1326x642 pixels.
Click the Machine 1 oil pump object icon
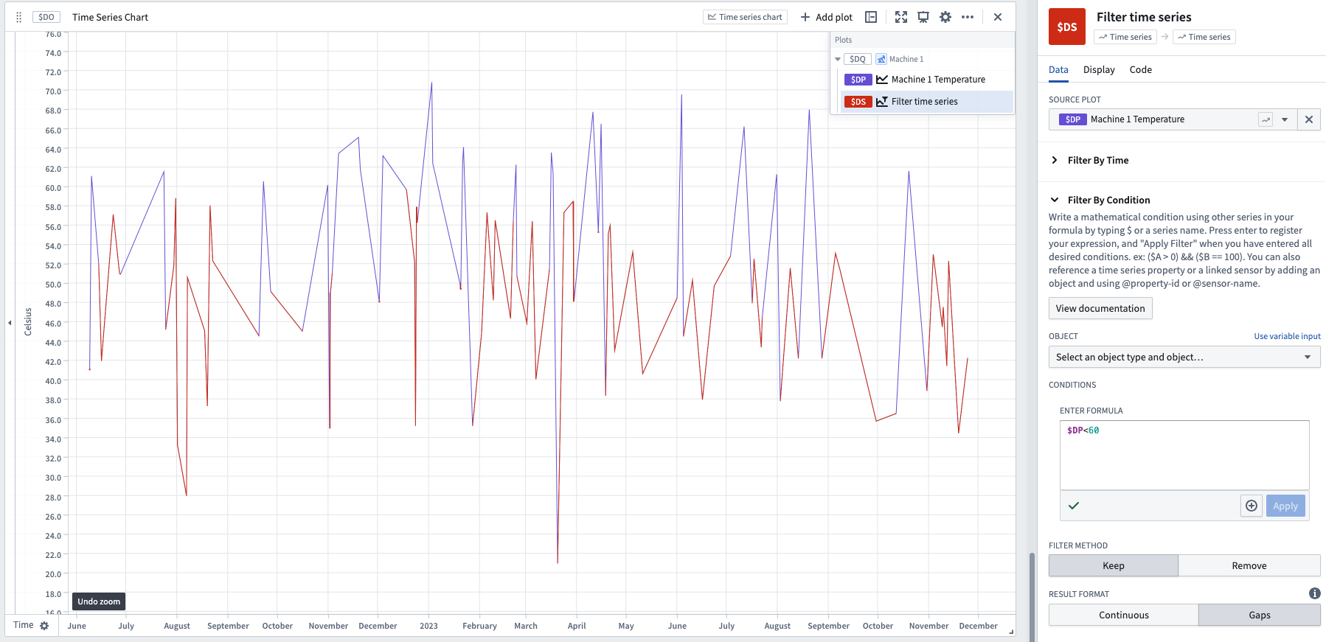881,59
